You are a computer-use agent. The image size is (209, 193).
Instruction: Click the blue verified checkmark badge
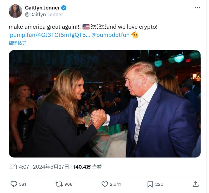point(64,8)
